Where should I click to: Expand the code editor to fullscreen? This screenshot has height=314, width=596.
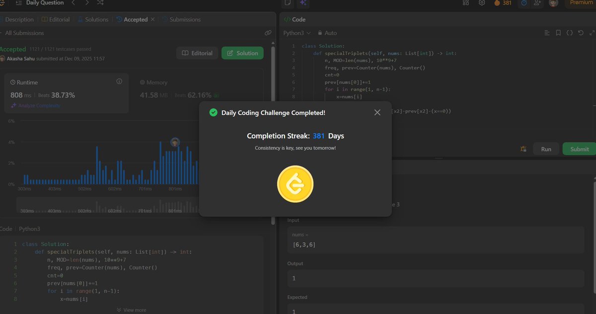pyautogui.click(x=592, y=32)
